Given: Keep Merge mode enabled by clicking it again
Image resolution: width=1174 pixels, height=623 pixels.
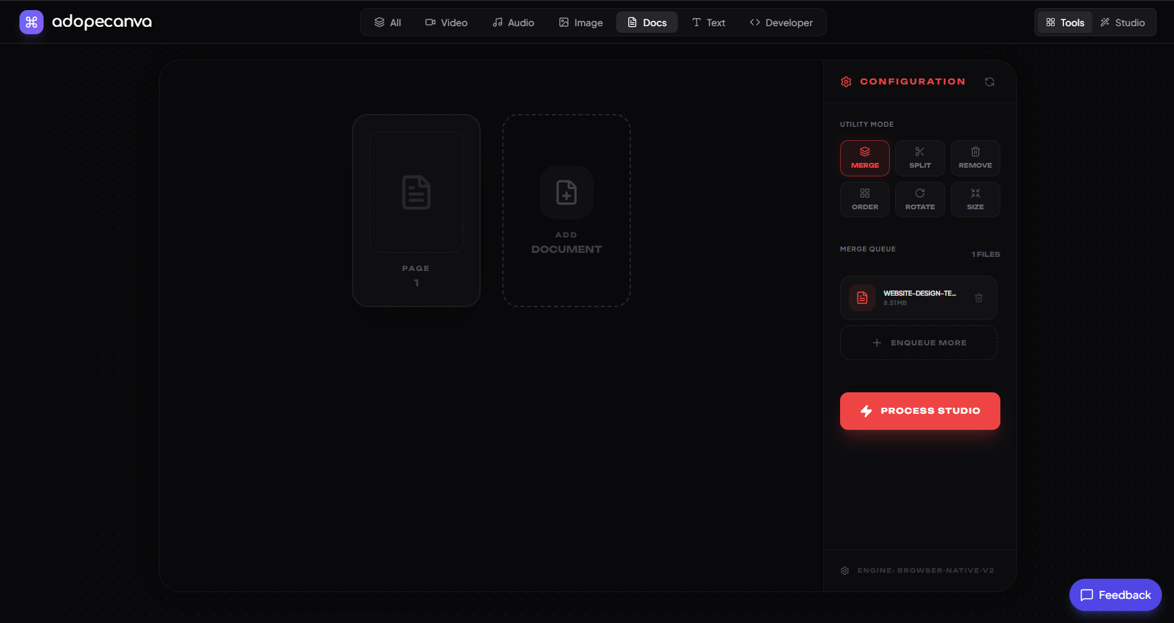Looking at the screenshot, I should (x=864, y=158).
